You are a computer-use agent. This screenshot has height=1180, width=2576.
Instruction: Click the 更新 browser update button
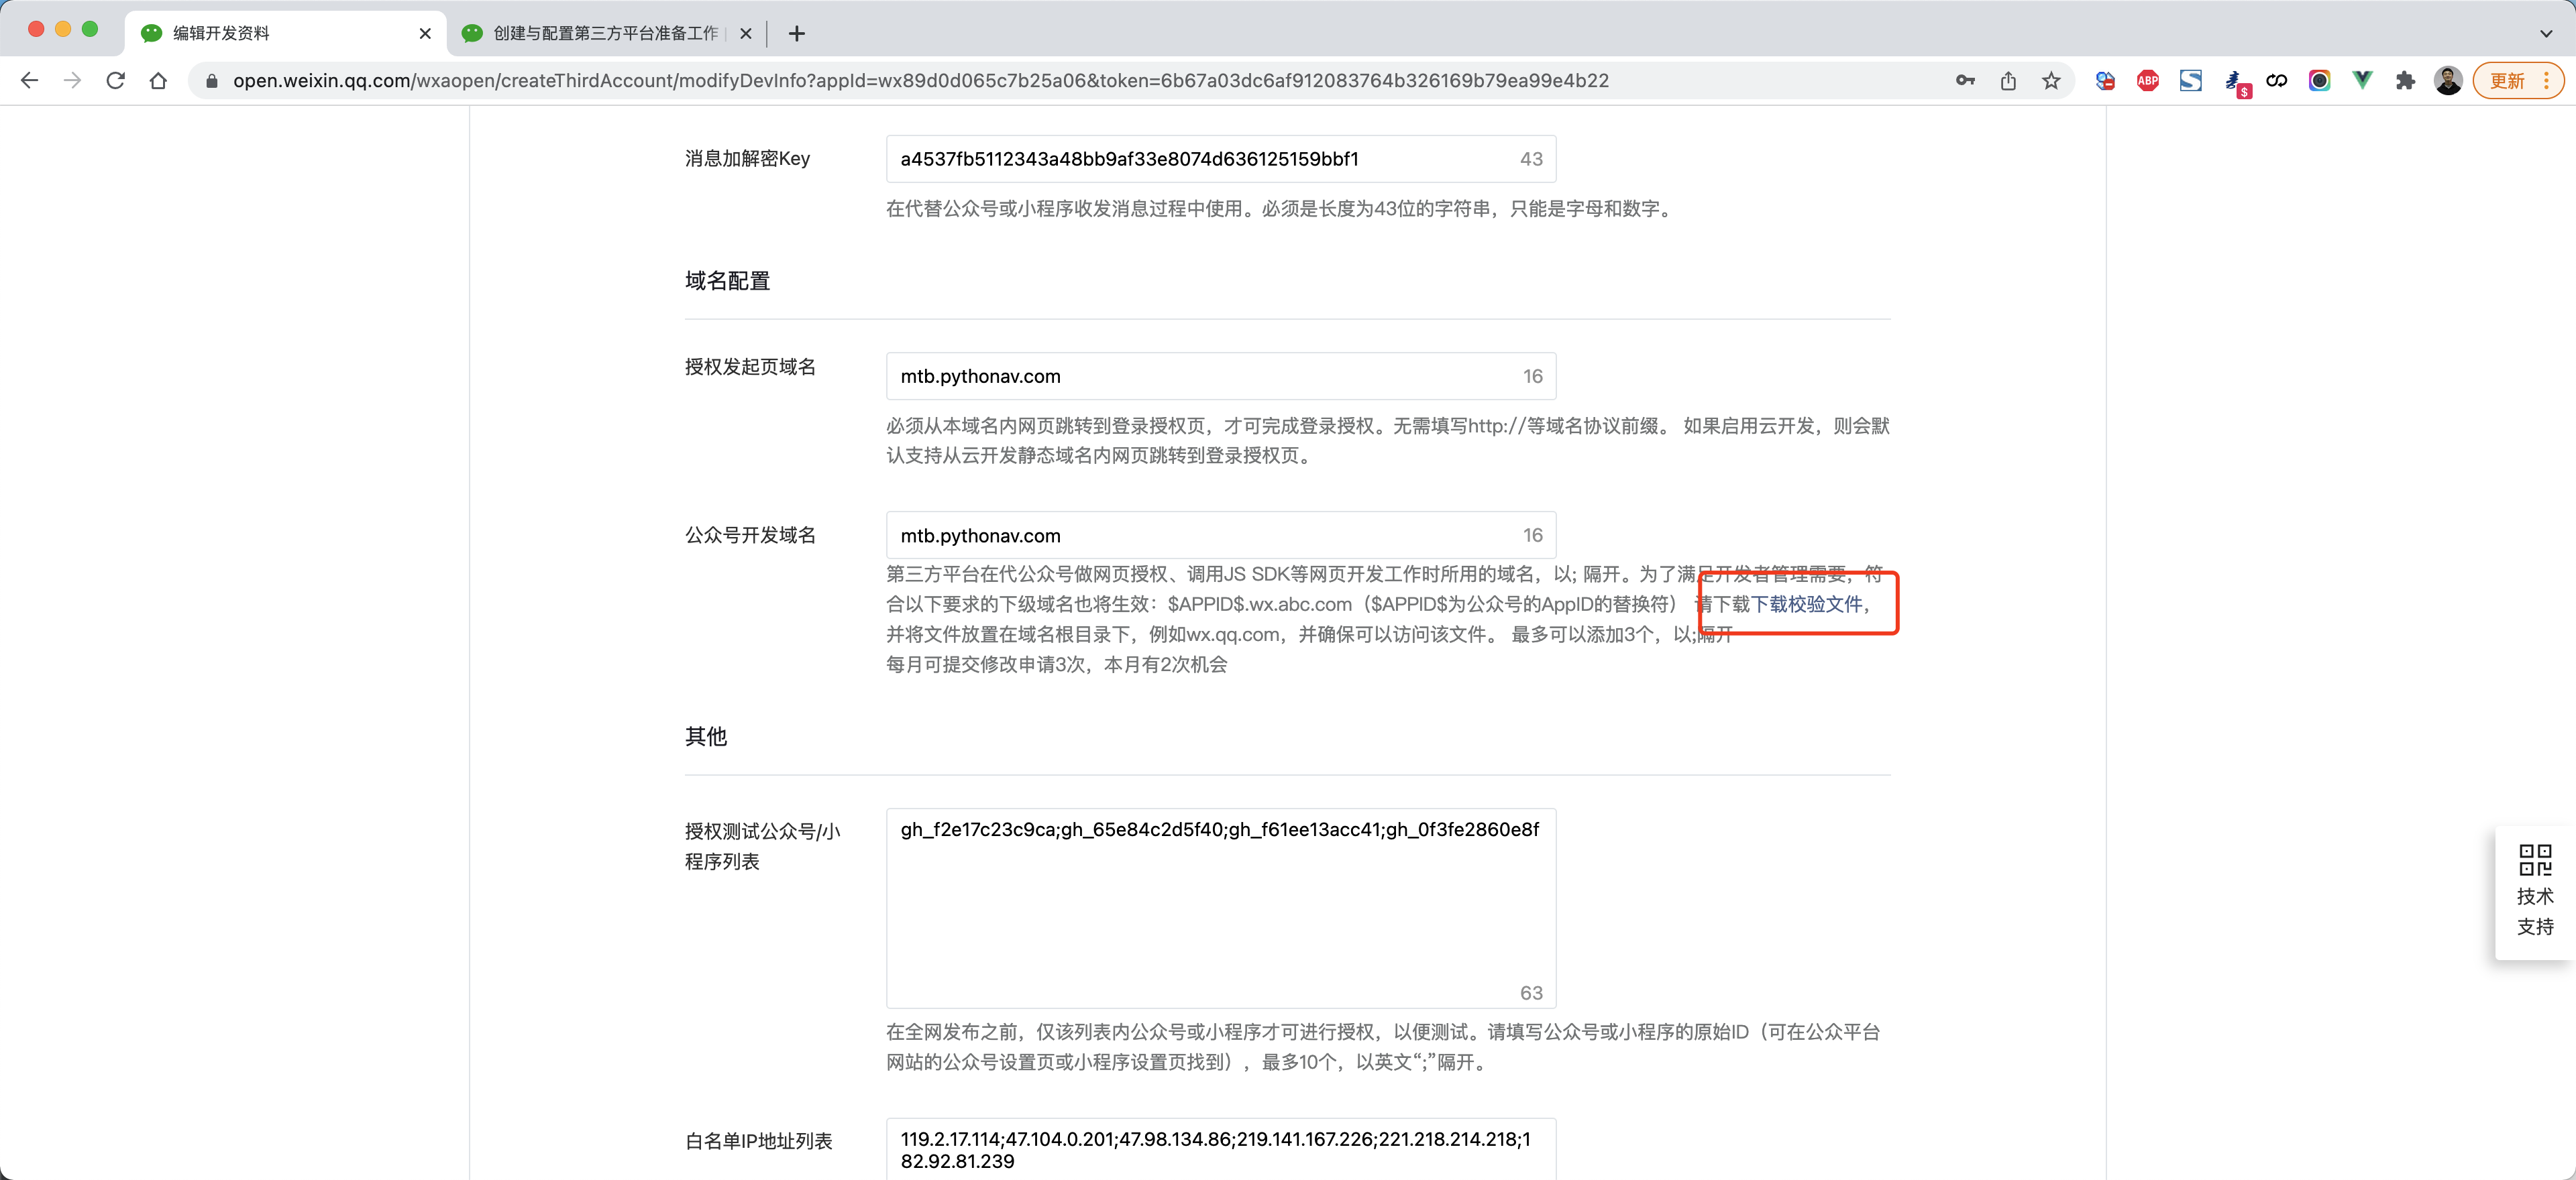click(2506, 81)
